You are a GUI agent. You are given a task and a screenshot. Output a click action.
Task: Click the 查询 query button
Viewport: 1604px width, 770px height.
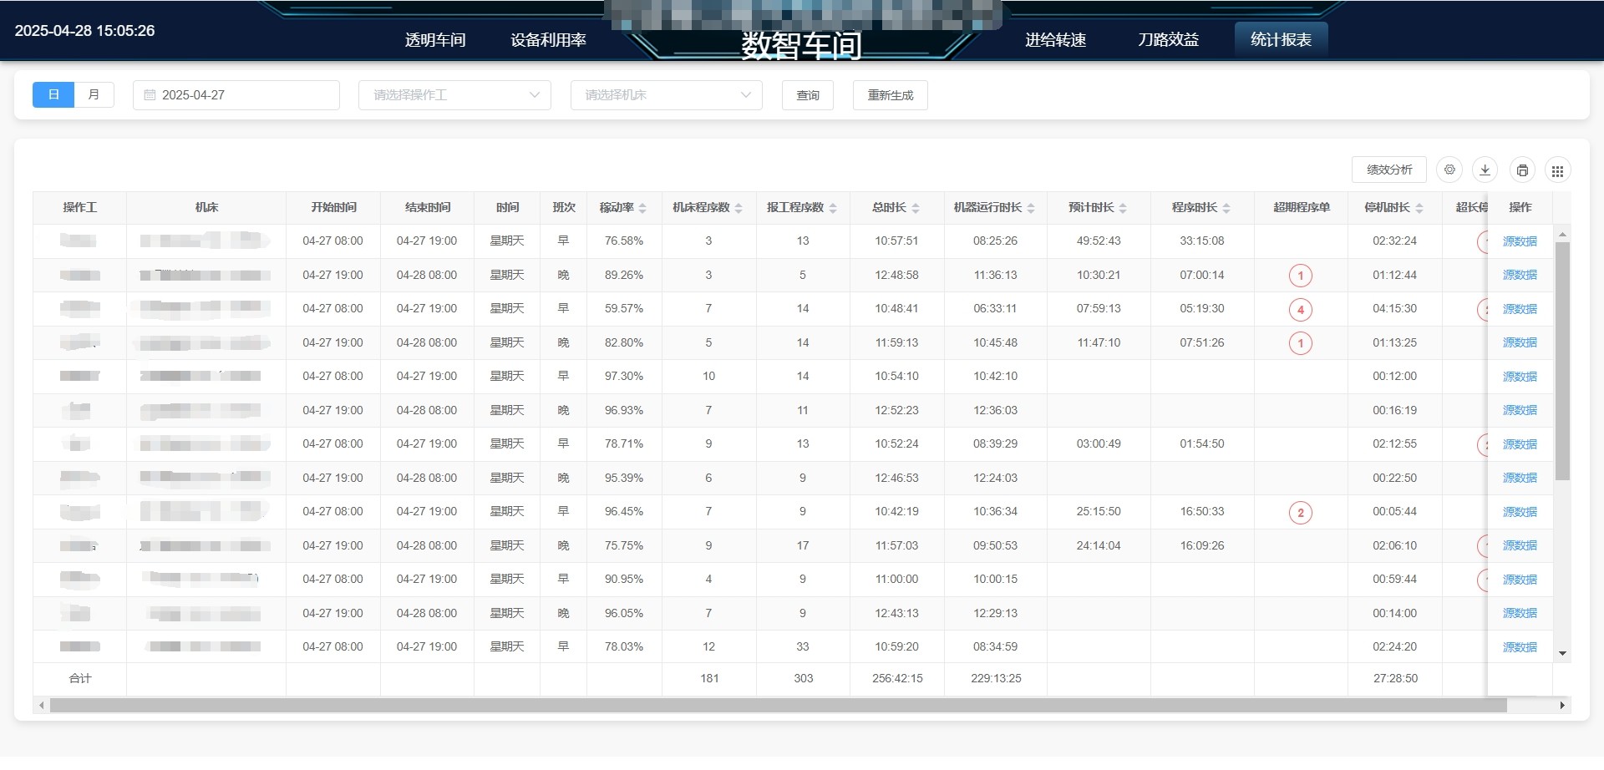(807, 94)
